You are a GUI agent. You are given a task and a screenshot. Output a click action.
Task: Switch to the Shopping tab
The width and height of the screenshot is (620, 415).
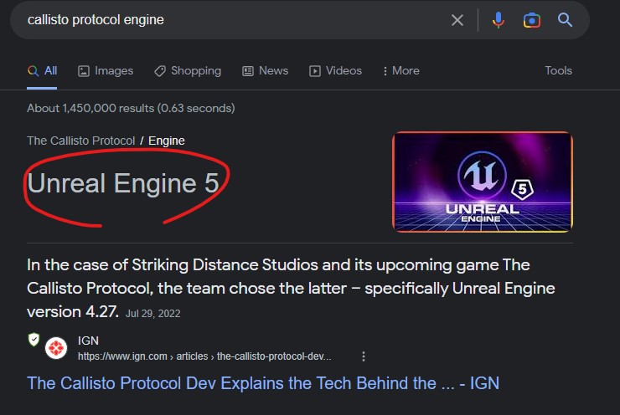[188, 71]
